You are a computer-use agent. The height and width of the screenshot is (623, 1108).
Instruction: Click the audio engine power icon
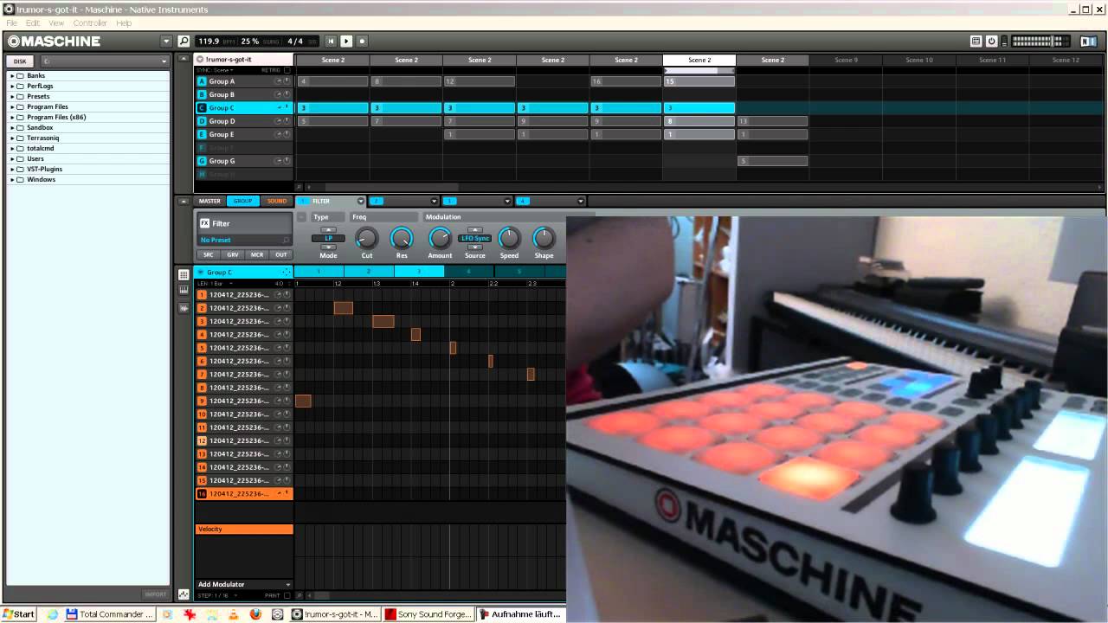tap(992, 41)
